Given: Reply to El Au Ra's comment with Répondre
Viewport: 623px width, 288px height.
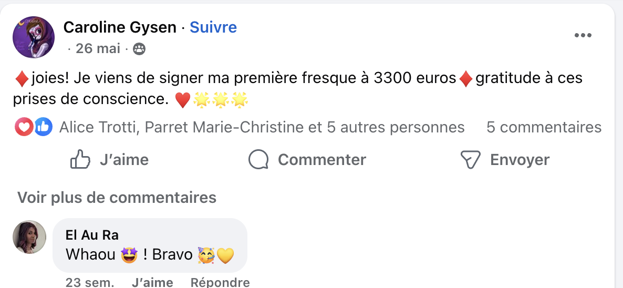Looking at the screenshot, I should point(220,283).
